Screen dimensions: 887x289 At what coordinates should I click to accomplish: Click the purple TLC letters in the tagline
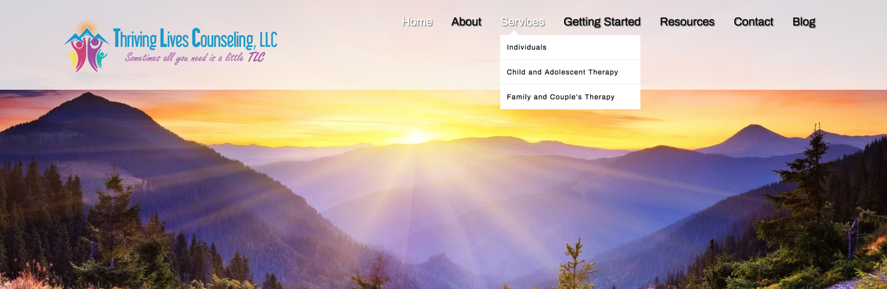[x=256, y=57]
